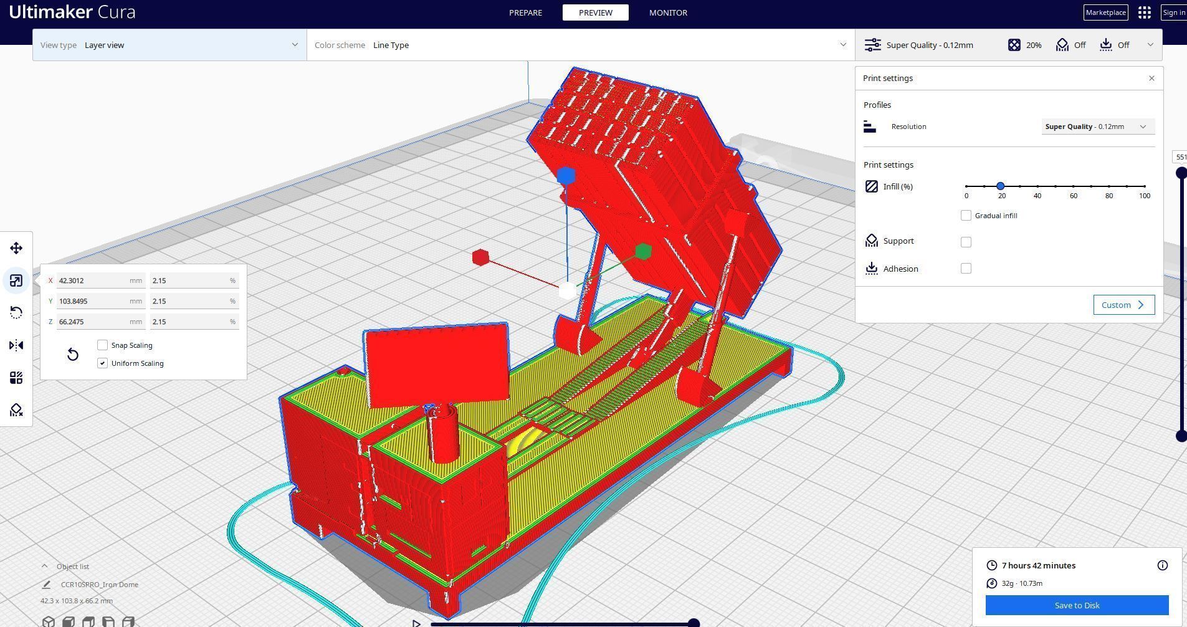Select the Support Blocker tool
Viewport: 1187px width, 627px height.
(16, 410)
